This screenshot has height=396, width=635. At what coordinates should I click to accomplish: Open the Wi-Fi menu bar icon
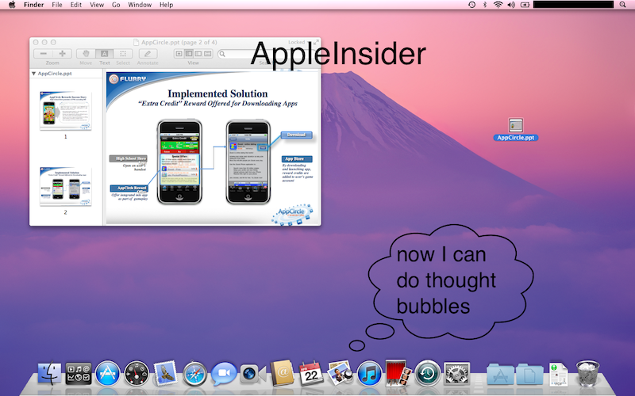[498, 5]
